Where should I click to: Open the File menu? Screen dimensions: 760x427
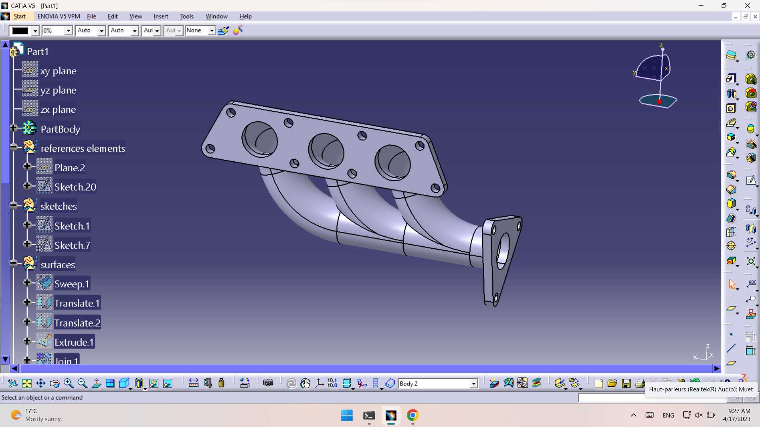(91, 16)
